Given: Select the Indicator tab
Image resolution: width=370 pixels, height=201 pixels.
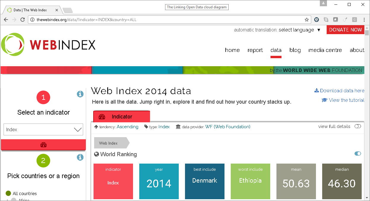Looking at the screenshot, I should (122, 116).
